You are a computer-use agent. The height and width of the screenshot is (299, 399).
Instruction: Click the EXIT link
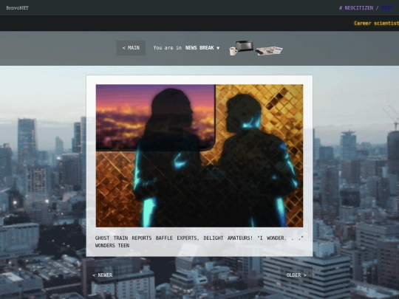tap(386, 8)
